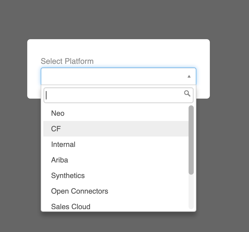
Task: Select Neo from the platform list
Action: coord(58,113)
